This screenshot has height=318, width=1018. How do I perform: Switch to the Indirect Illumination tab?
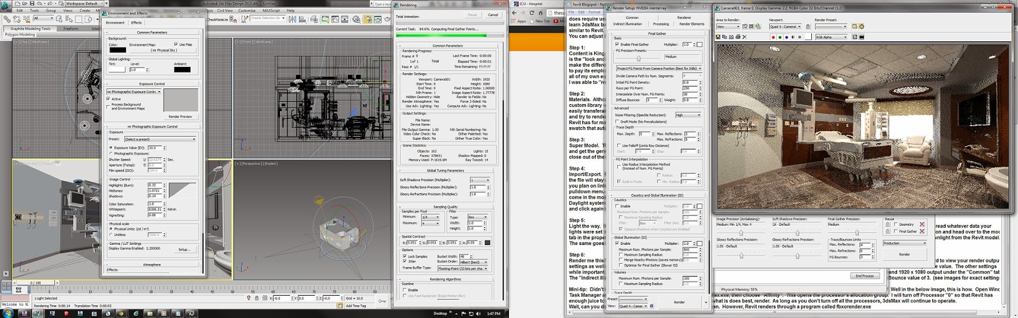pos(627,24)
